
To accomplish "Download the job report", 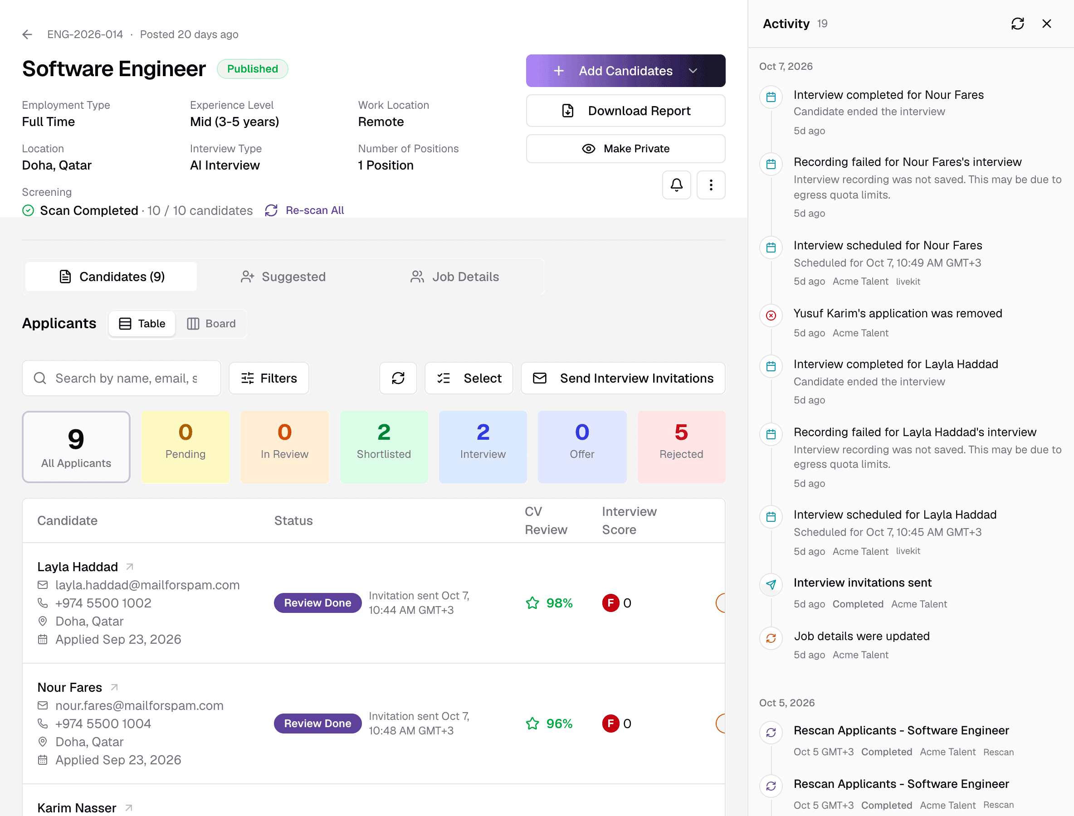I will click(625, 111).
